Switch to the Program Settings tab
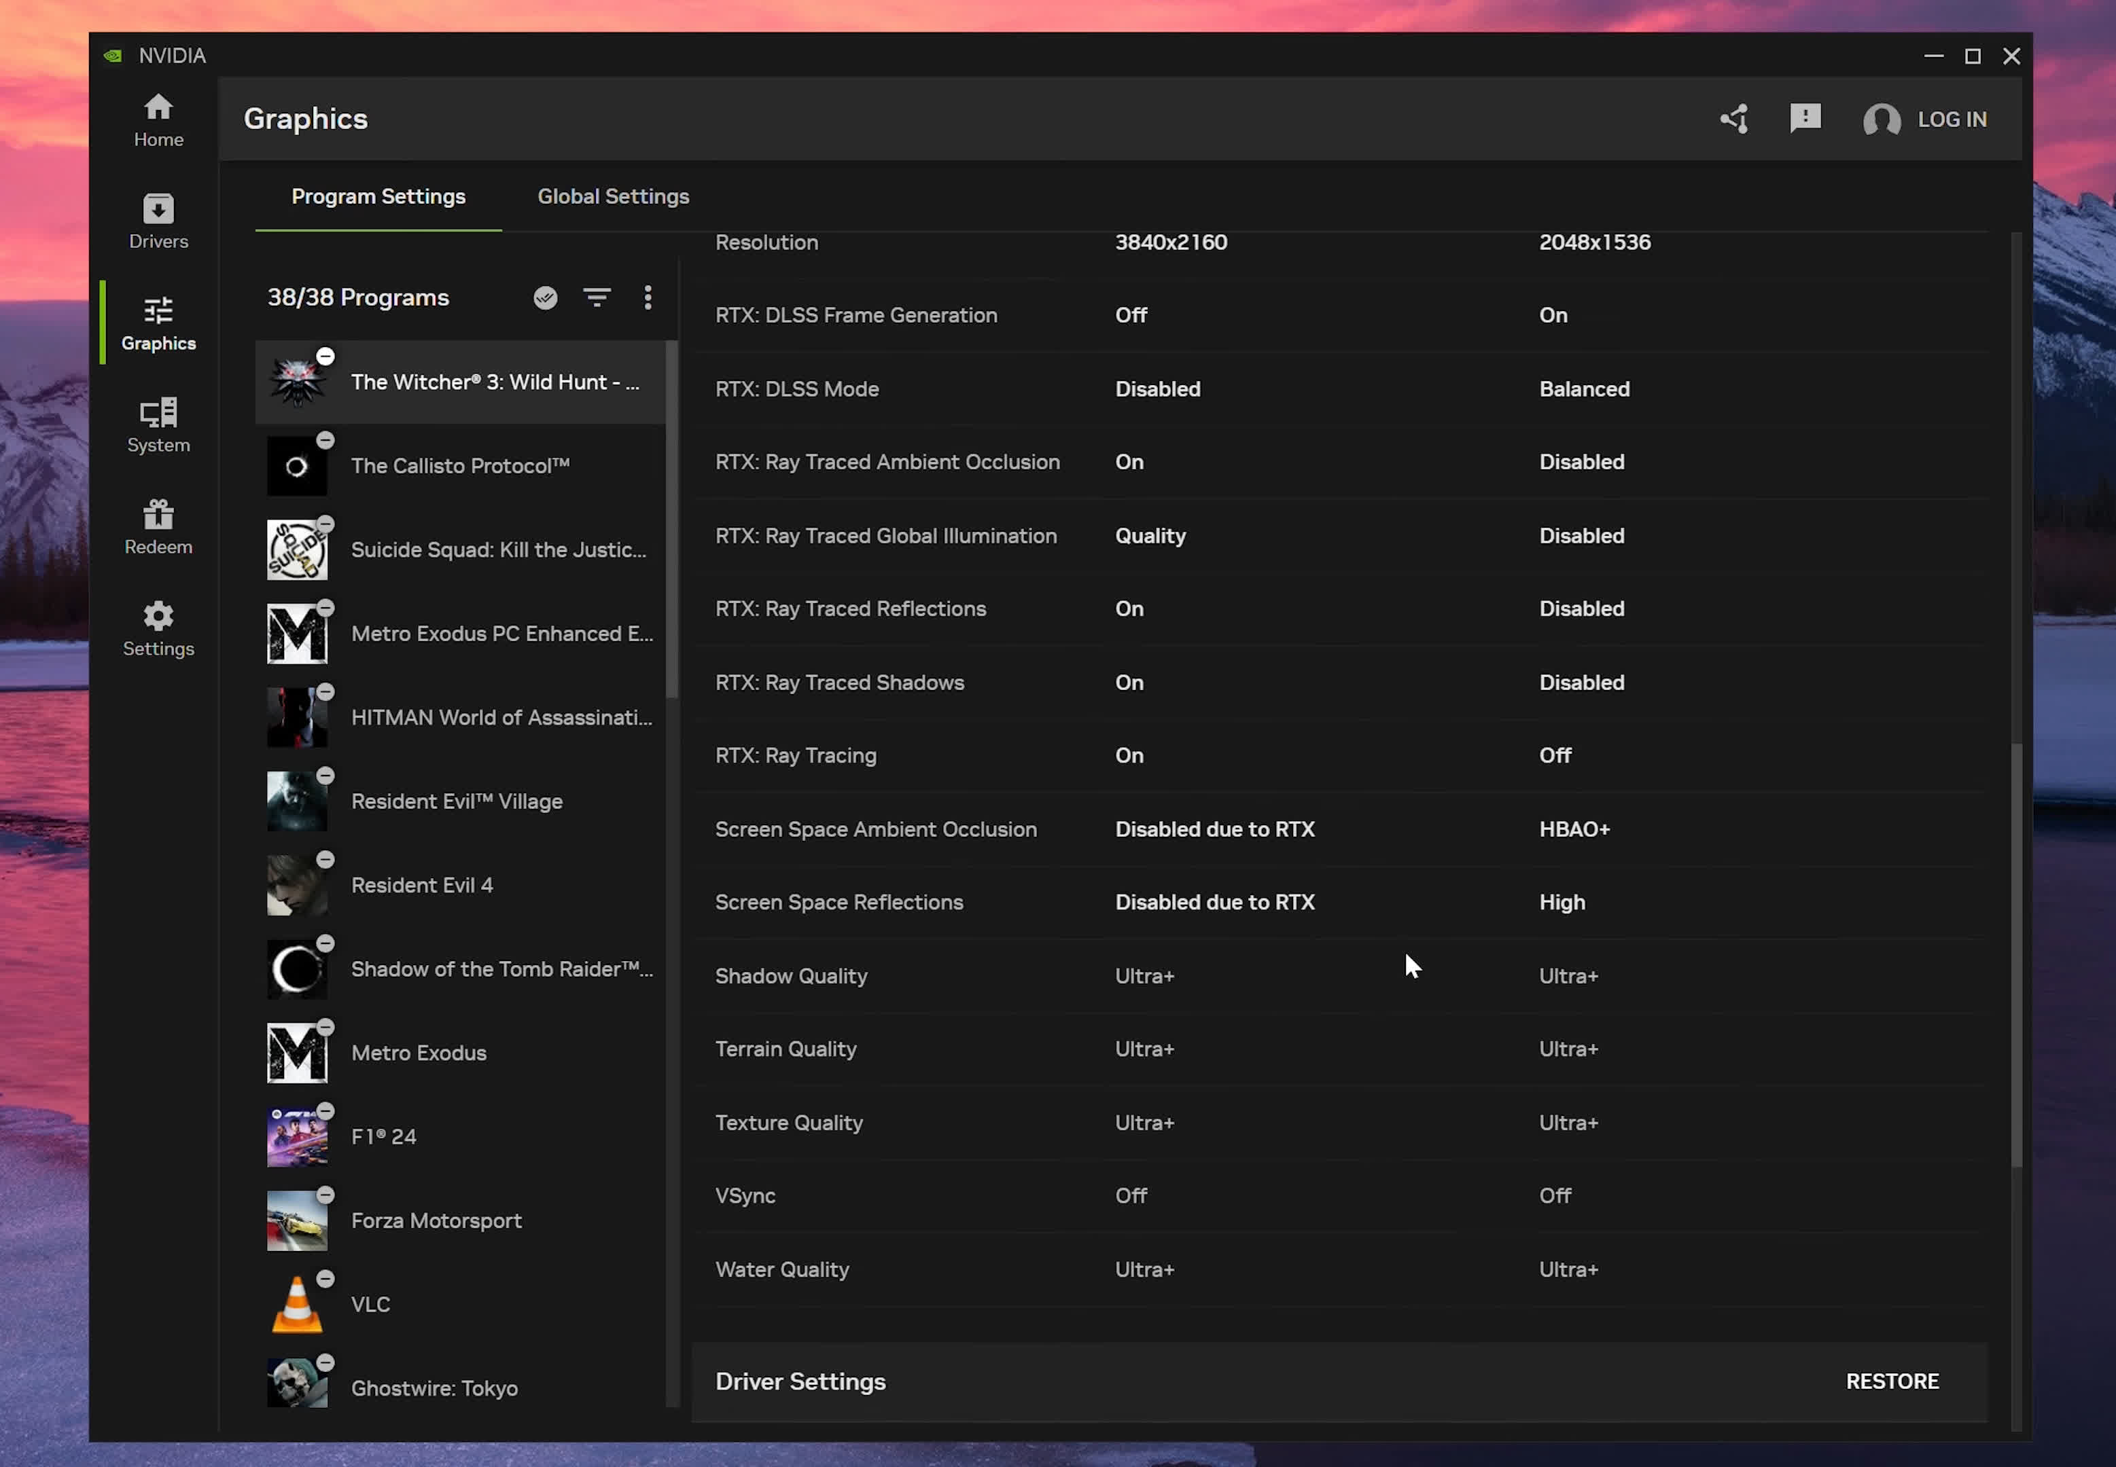 (378, 196)
